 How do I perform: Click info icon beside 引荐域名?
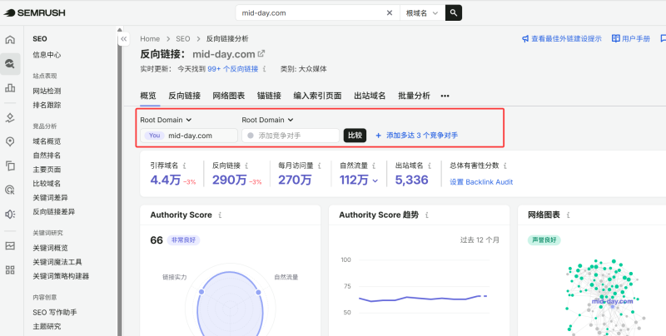(184, 166)
